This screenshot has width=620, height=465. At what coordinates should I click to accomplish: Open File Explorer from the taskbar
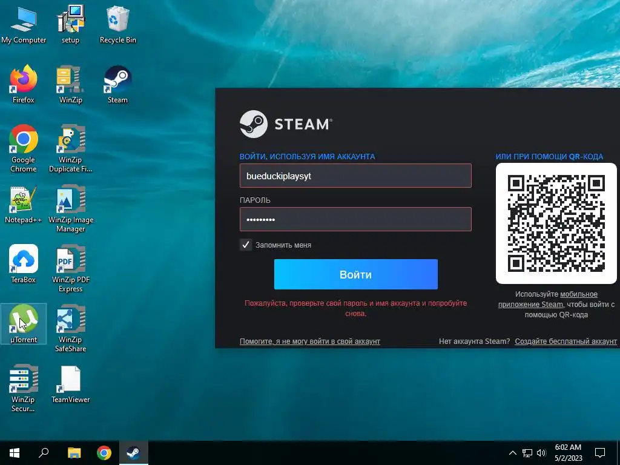click(74, 453)
